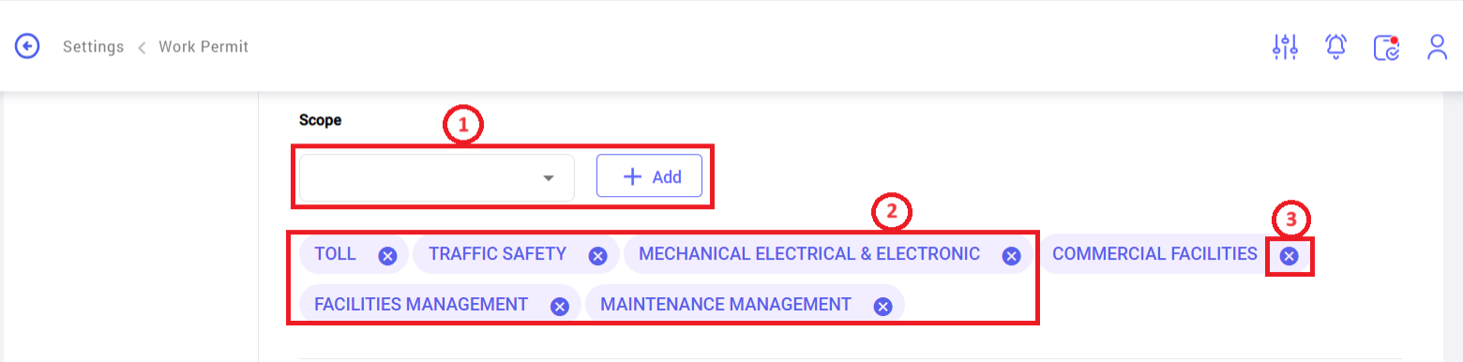
Task: Select the TOLL chip label
Action: tap(335, 254)
